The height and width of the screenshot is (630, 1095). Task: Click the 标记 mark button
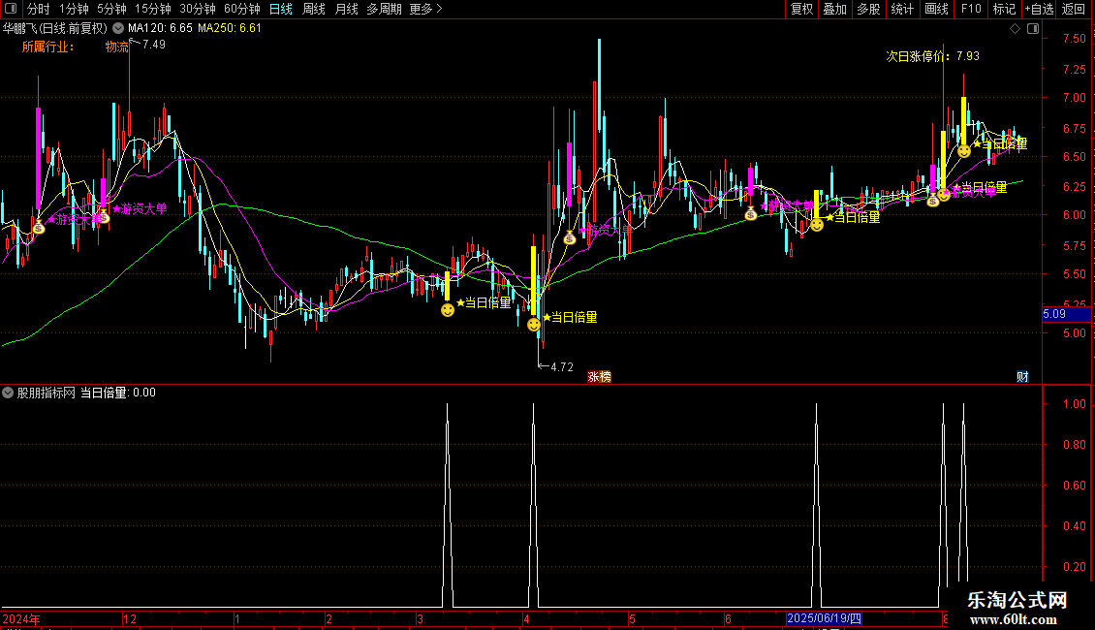pos(1004,9)
